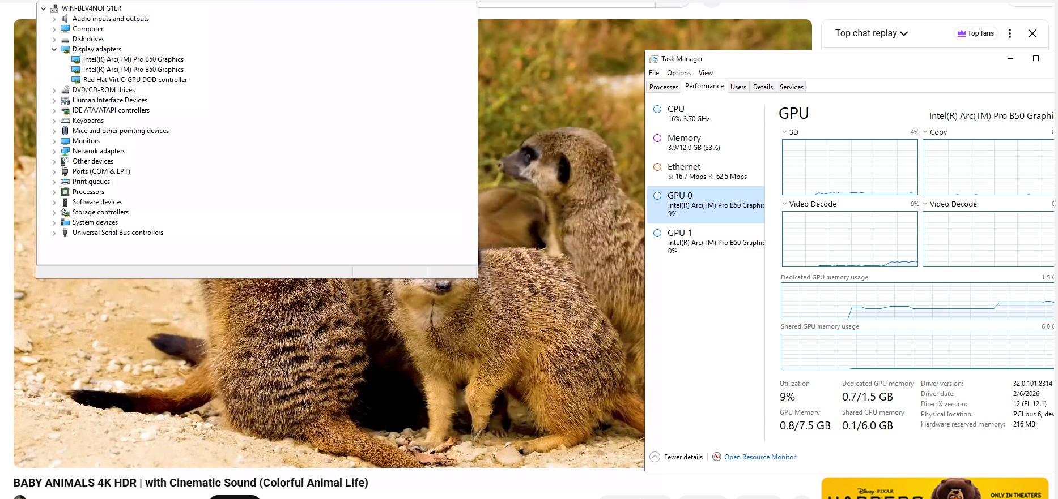Click the Fewer details arrow icon
The height and width of the screenshot is (499, 1058).
655,457
